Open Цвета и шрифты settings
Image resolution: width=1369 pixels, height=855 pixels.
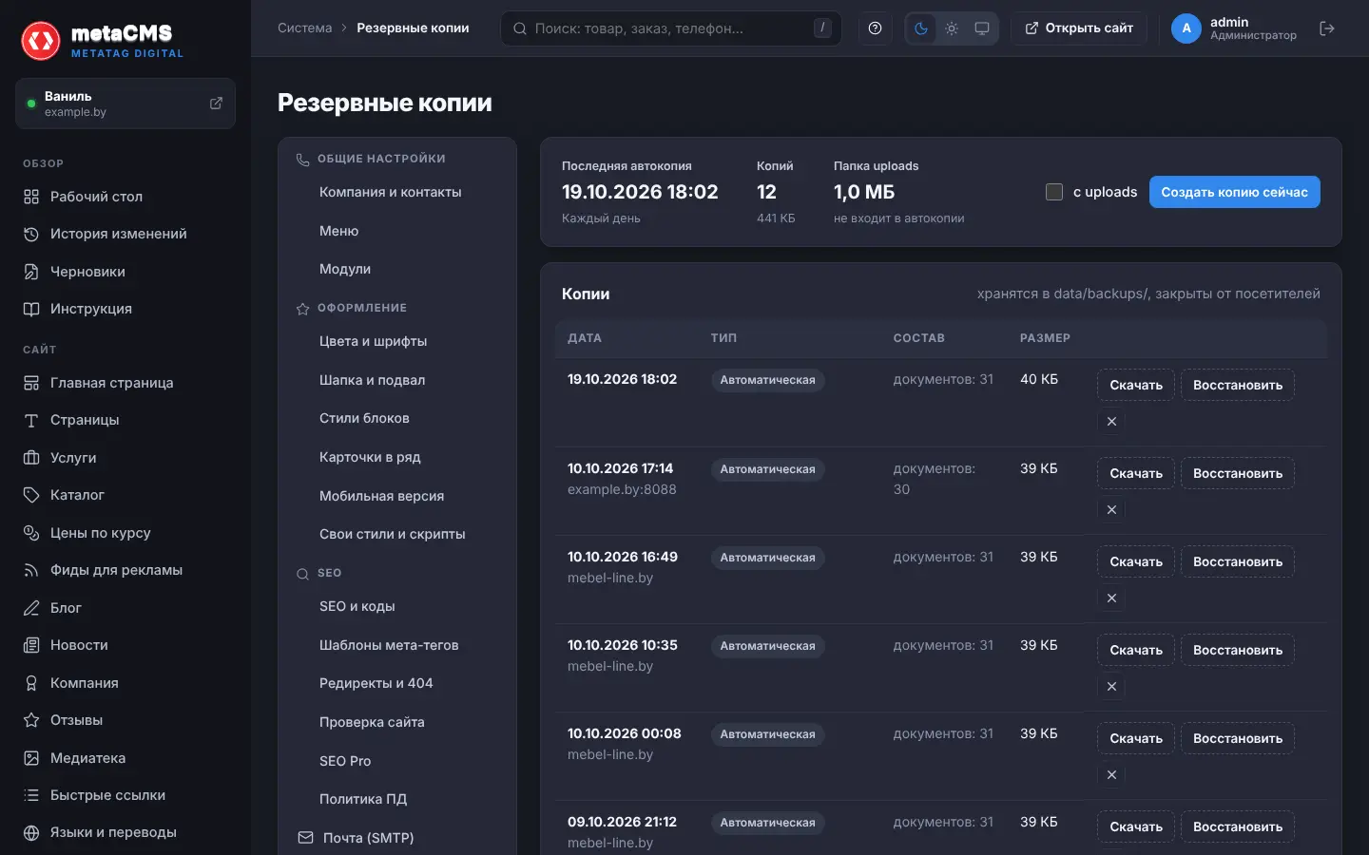[397, 341]
